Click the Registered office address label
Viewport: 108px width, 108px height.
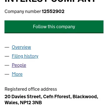pos(31,89)
